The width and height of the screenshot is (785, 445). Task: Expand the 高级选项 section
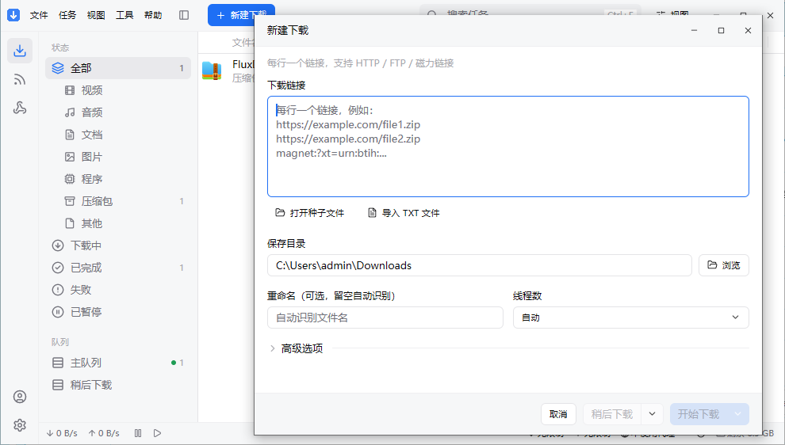click(x=297, y=348)
